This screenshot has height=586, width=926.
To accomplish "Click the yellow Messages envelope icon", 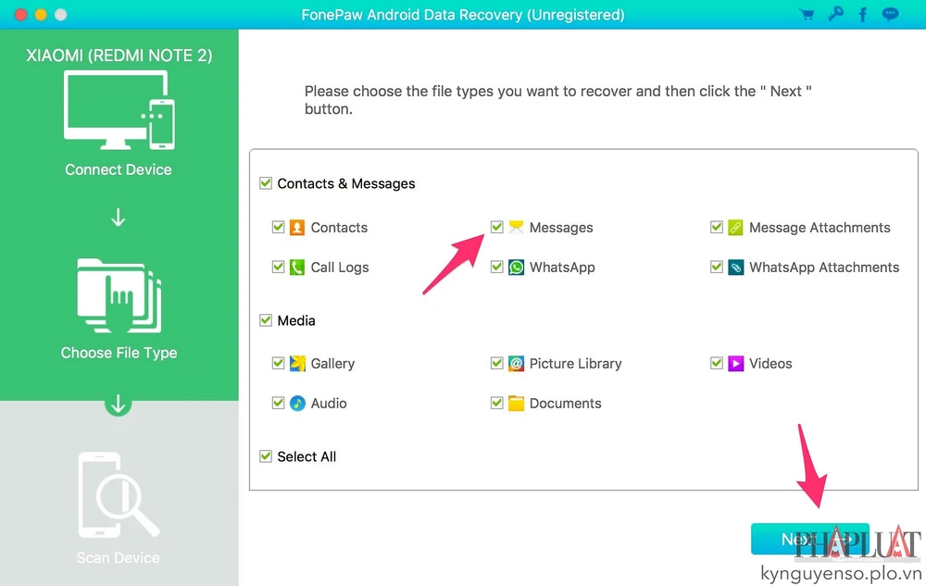I will click(x=516, y=227).
